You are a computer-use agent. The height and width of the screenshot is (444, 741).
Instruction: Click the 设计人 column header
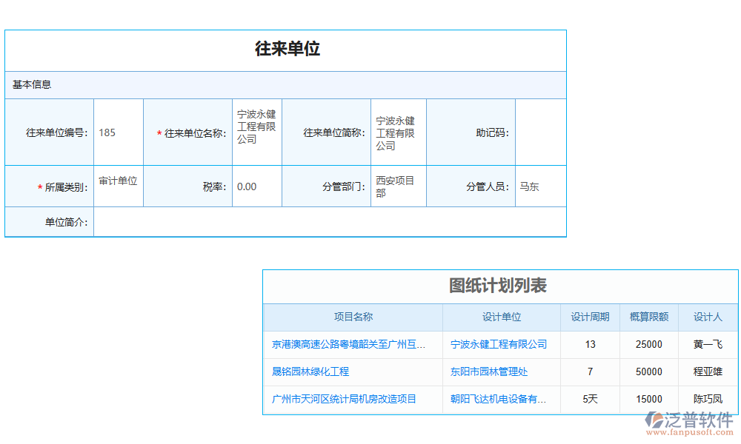tap(708, 317)
